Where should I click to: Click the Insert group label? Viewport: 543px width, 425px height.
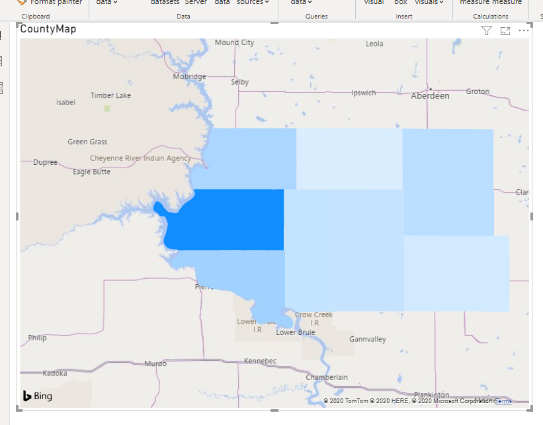click(x=404, y=17)
